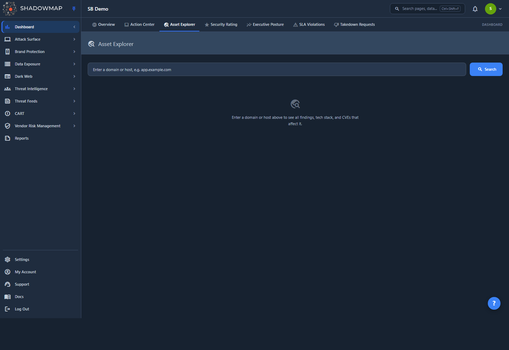The image size is (509, 350).
Task: Click the Takedown Requests thumbs-down icon
Action: [337, 25]
